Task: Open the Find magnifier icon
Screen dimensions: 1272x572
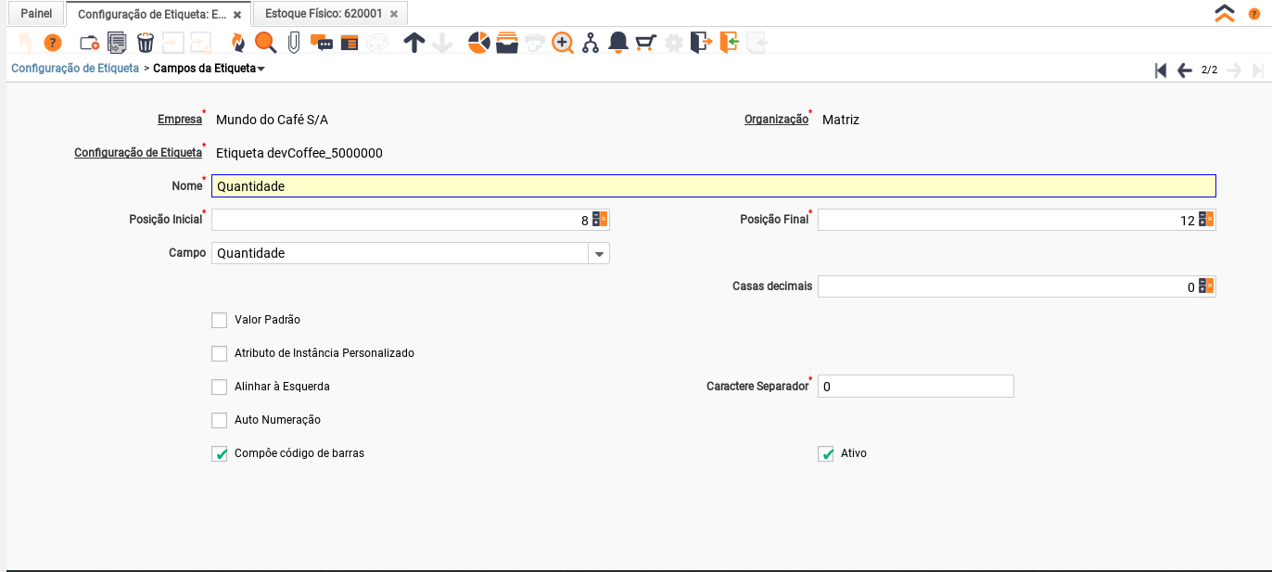Action: click(x=266, y=43)
